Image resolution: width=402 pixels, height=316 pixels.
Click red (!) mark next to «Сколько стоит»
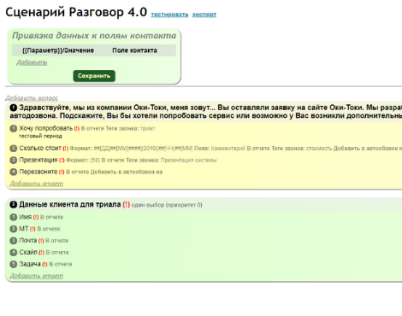click(65, 149)
